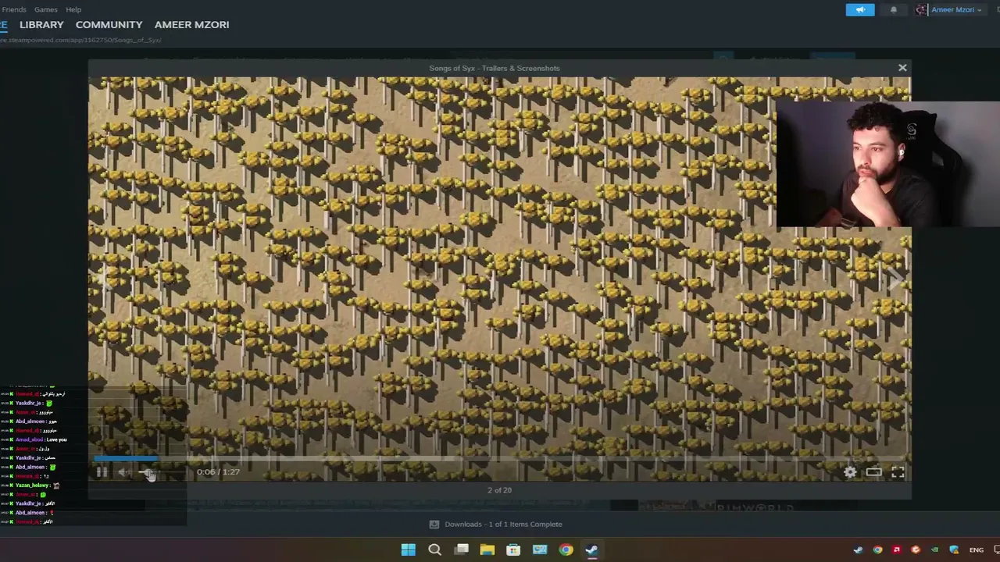Open the Games menu

click(46, 9)
